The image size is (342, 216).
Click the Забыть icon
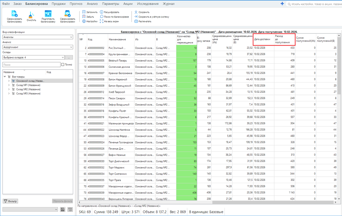(x=84, y=16)
